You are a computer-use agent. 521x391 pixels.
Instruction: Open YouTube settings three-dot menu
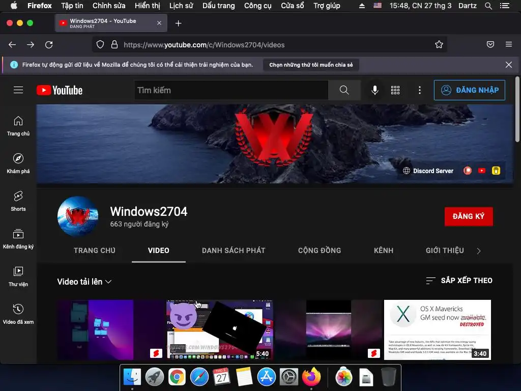point(420,90)
